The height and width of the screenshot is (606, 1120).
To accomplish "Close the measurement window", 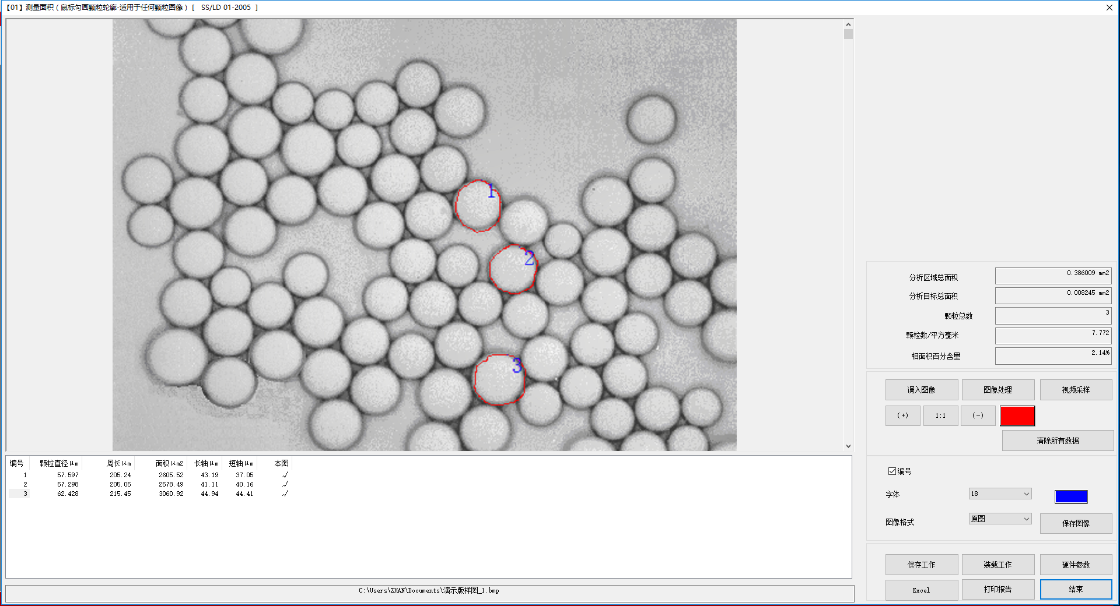I will coord(1109,8).
